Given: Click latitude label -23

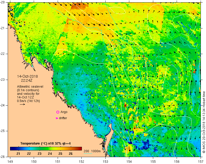Looking at the screenshot, I should coord(3,79).
